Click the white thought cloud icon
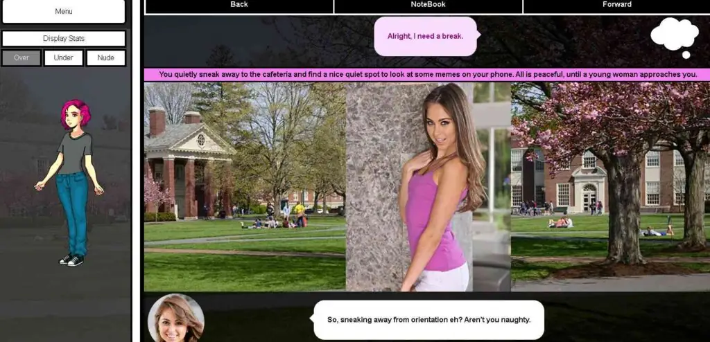This screenshot has height=342, width=710. (675, 35)
